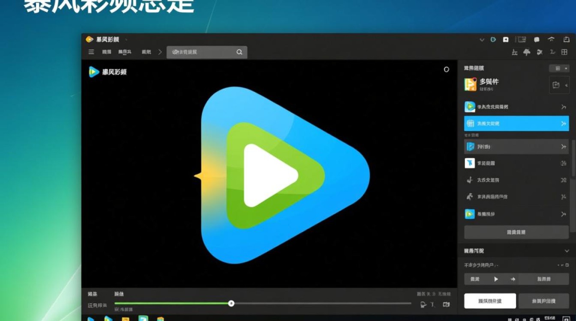Click the small circle icon in video corner
Viewport: 576px width, 321px height.
(446, 69)
